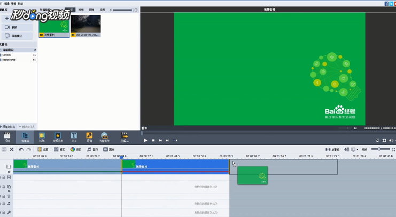Go to the next frame
Image resolution: width=396 pixels, height=217 pixels.
(167, 140)
